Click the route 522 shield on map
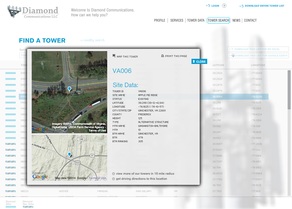Viewport: 292px width, 209px height. point(78,163)
